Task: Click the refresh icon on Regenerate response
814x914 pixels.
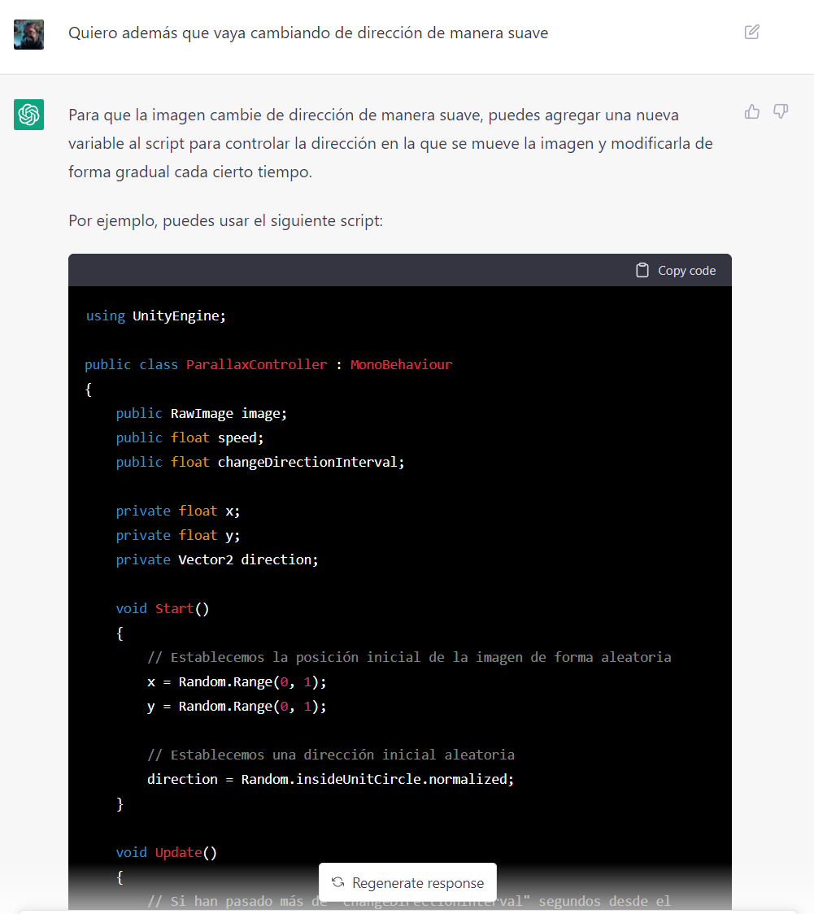Action: tap(337, 882)
